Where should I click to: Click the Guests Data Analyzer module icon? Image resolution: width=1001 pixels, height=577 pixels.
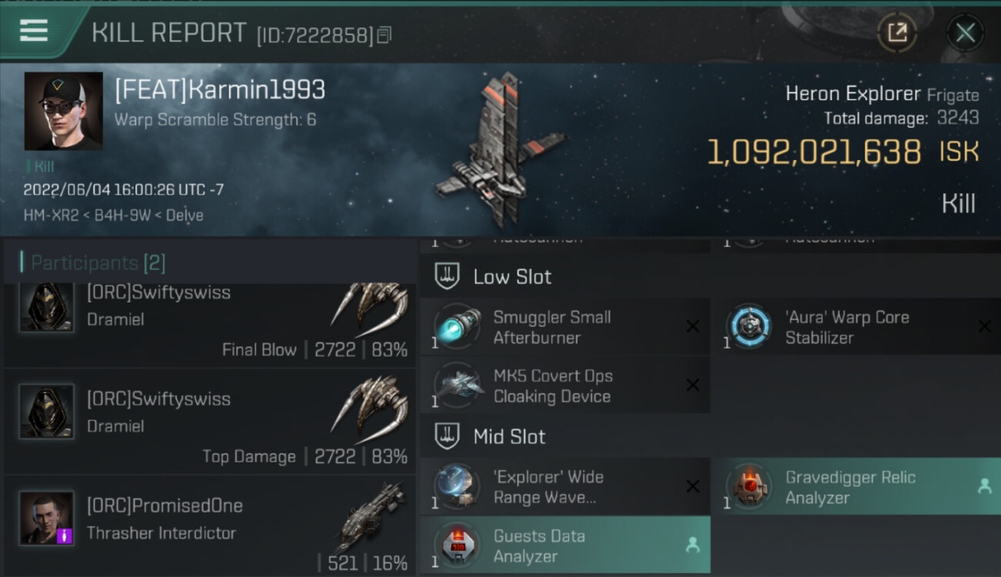click(x=457, y=545)
